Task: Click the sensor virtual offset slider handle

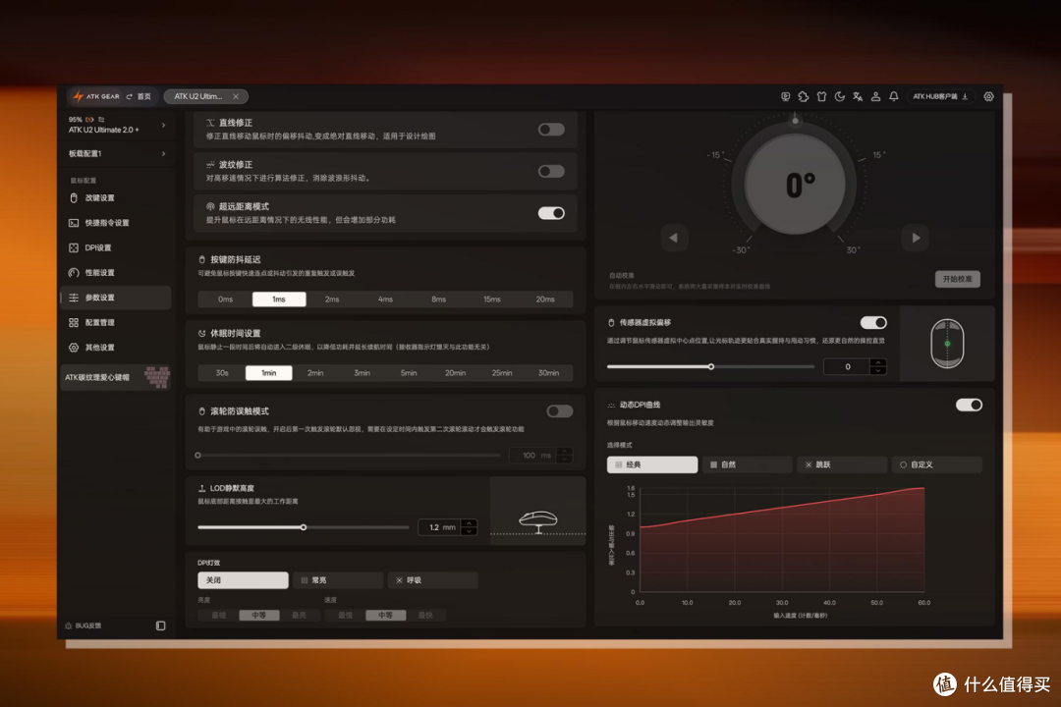Action: (711, 366)
